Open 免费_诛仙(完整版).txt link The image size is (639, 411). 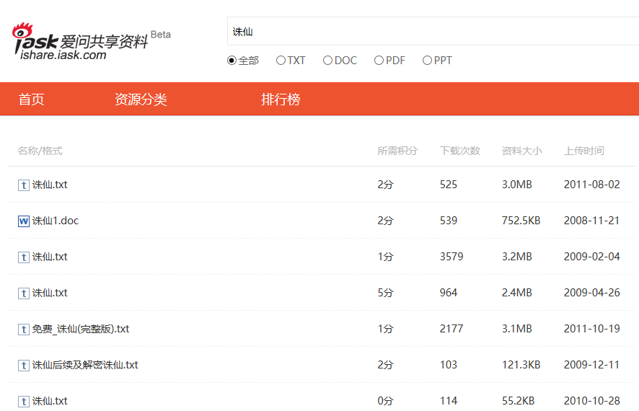pos(81,329)
